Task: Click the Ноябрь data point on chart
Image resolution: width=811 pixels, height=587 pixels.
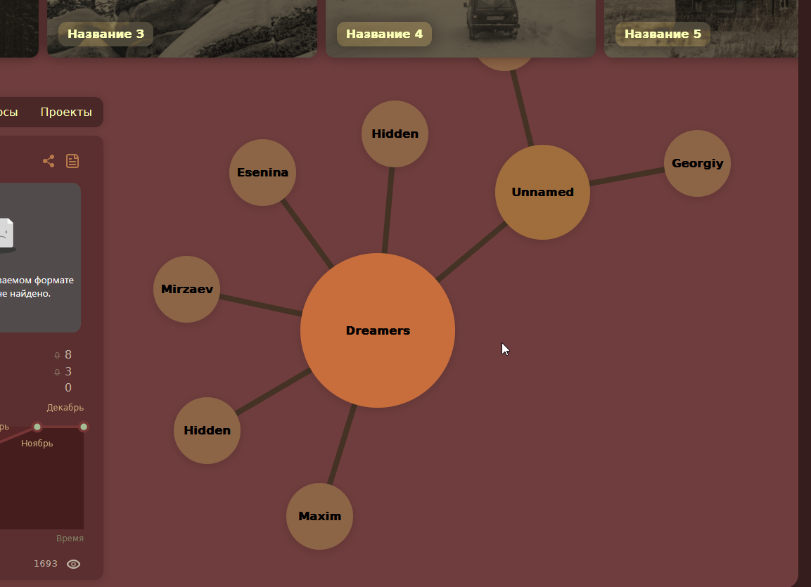Action: 37,427
